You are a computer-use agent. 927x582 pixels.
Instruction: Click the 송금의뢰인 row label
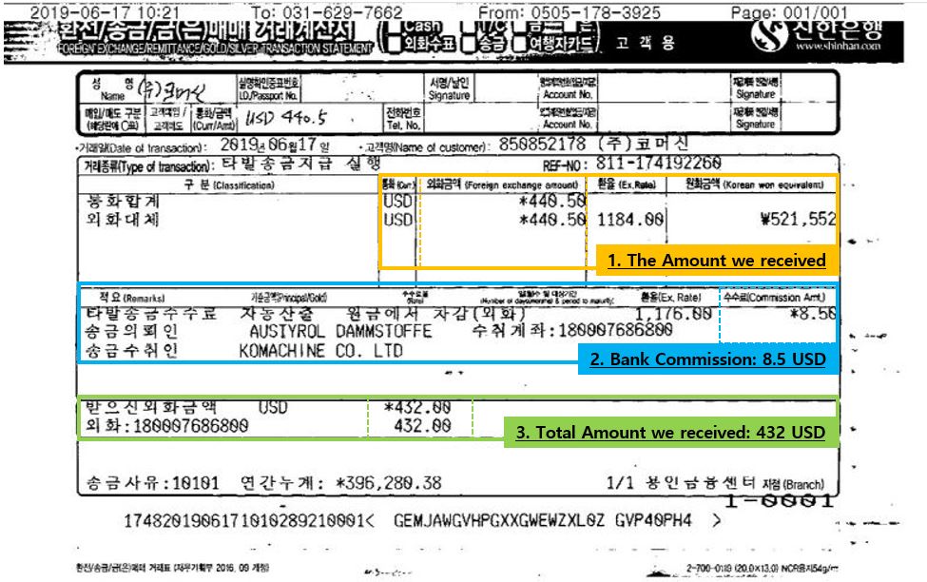(131, 331)
